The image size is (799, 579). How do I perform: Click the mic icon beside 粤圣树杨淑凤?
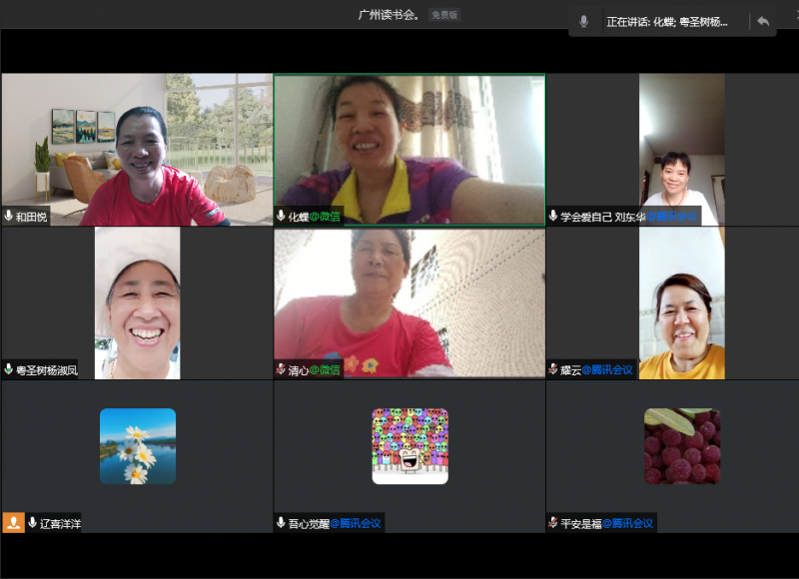click(x=9, y=369)
